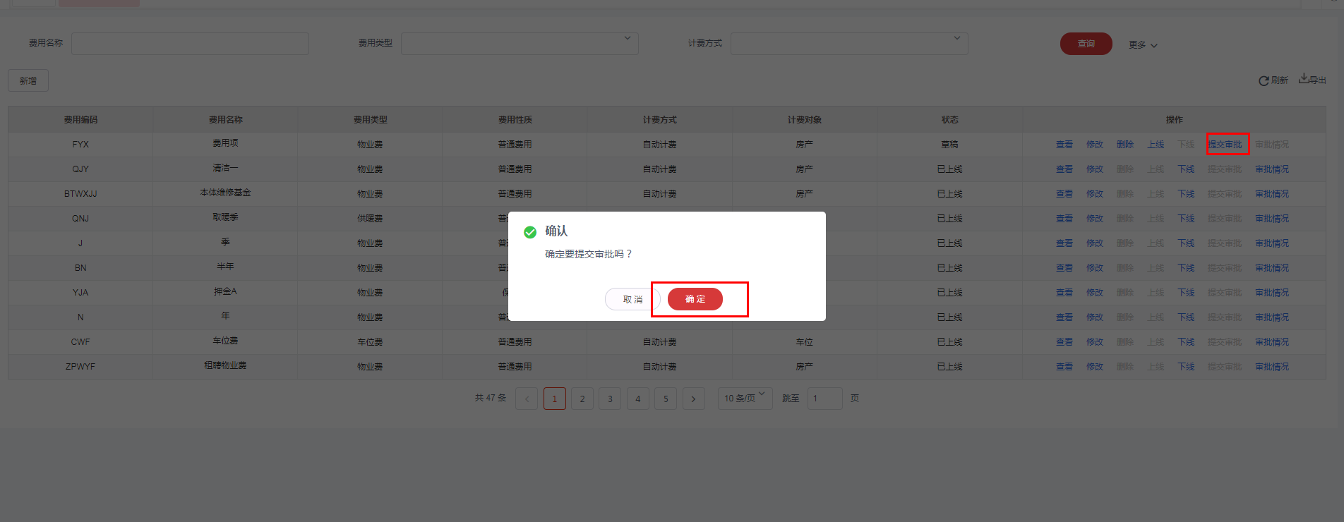Click the 状态 column header
This screenshot has width=1344, height=522.
pos(949,120)
